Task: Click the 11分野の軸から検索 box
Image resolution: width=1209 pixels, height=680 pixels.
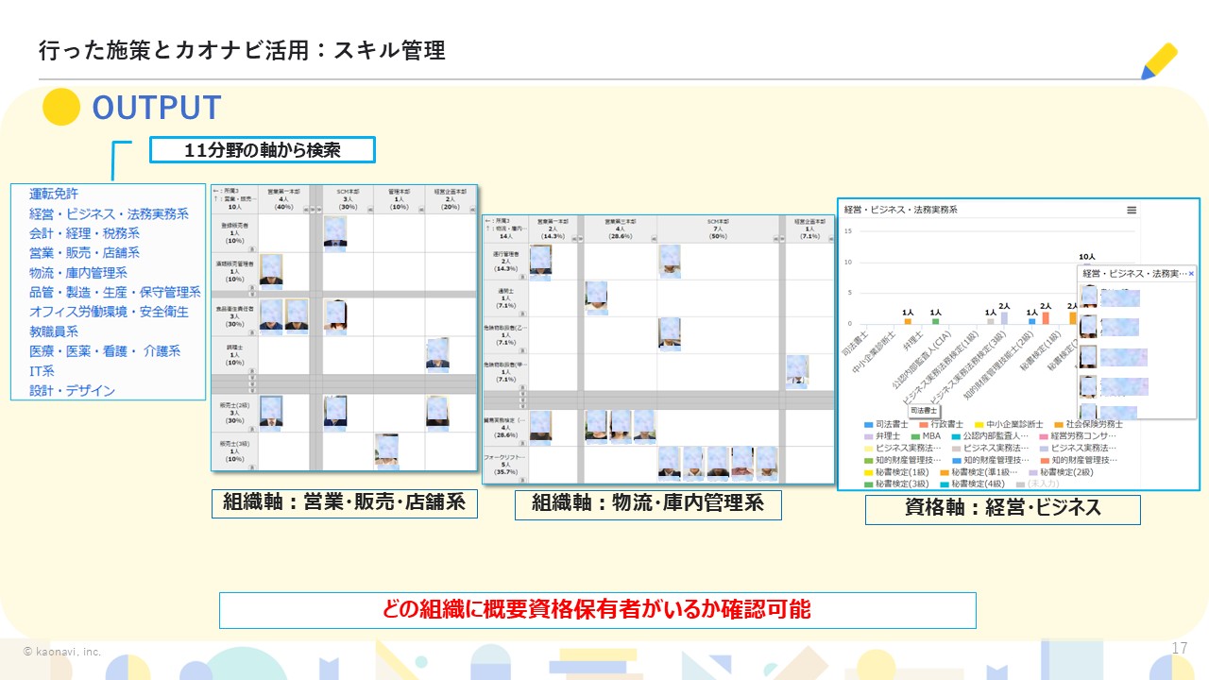Action: click(263, 149)
